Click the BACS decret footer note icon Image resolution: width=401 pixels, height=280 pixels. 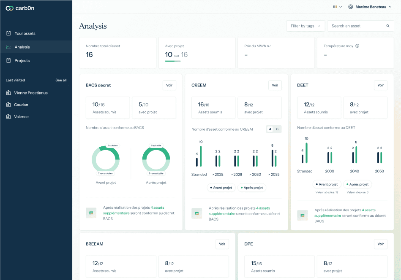click(x=91, y=213)
